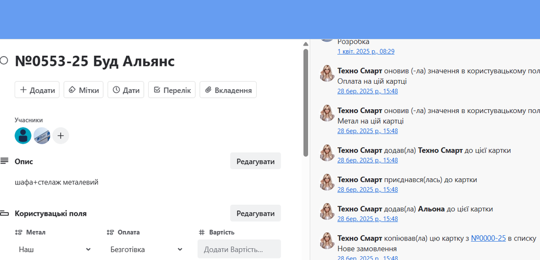Click the Додати button

point(37,90)
